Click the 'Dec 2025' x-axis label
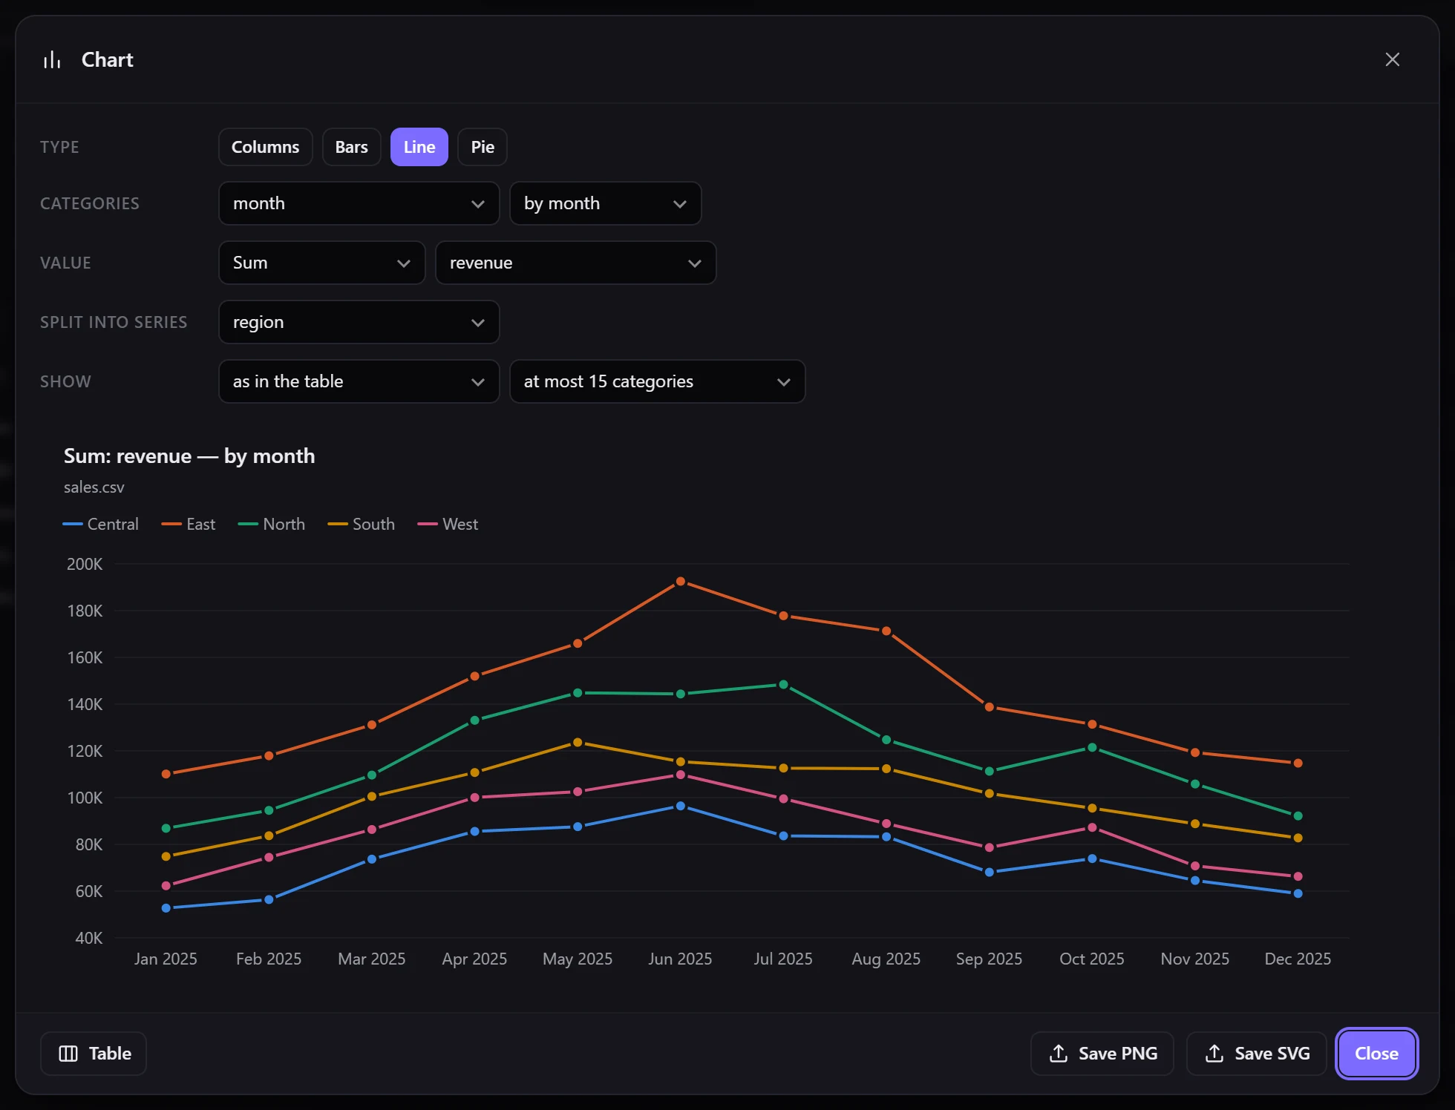 point(1298,959)
